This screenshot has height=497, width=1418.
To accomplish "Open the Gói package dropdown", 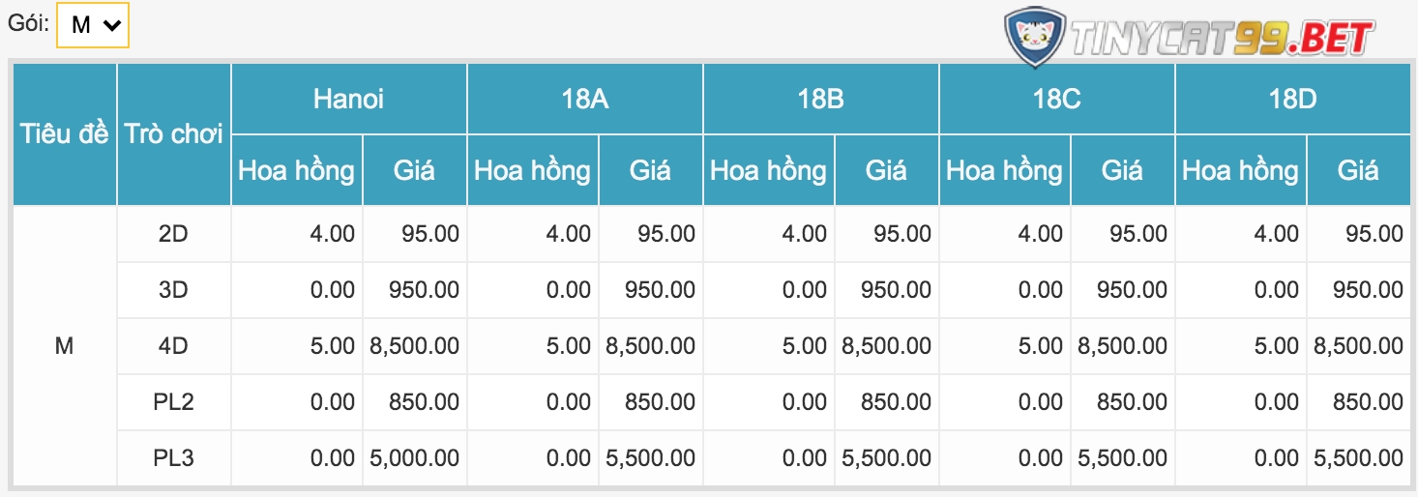I will 93,25.
